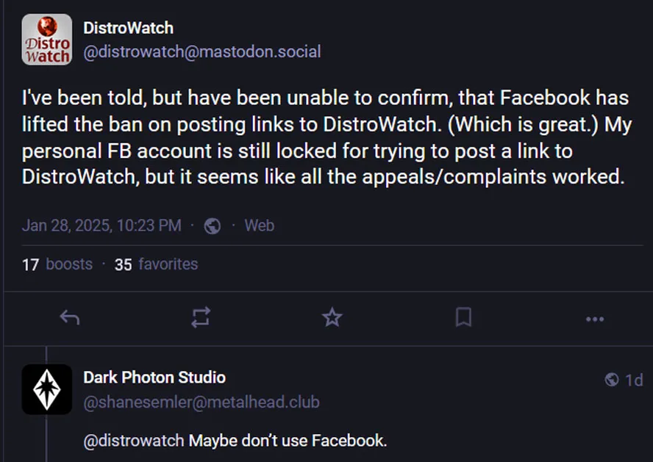Open the more options ellipsis menu
653x462 pixels.
coord(594,318)
